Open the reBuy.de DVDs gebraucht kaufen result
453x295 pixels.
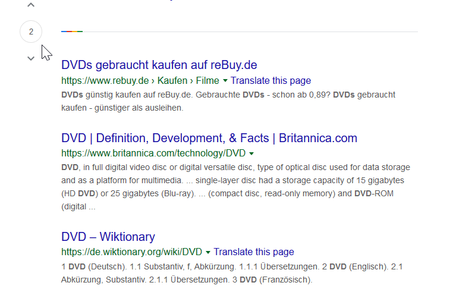tap(159, 65)
